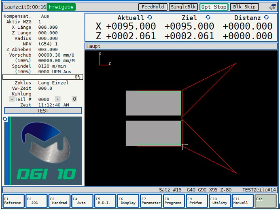Decrease the part count with the minus button
280x210 pixels.
click(x=12, y=99)
